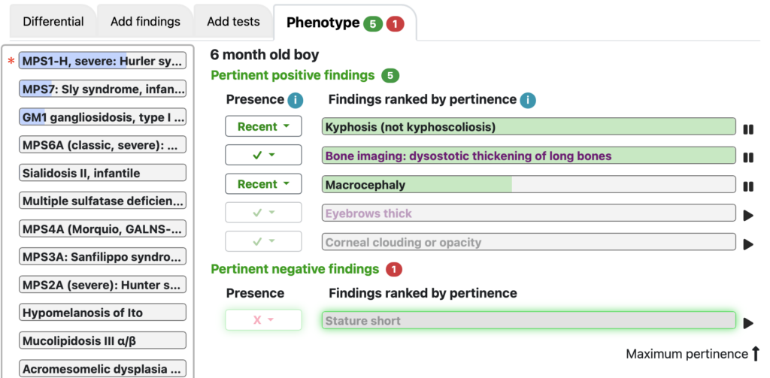Image resolution: width=770 pixels, height=378 pixels.
Task: Click info icon next to Findings ranked by pertinence
Action: 528,101
